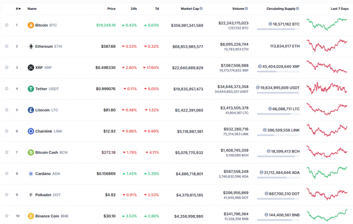Click the info icon next to 45,404,028,640 XRP
This screenshot has width=353, height=224.
[x=260, y=66]
